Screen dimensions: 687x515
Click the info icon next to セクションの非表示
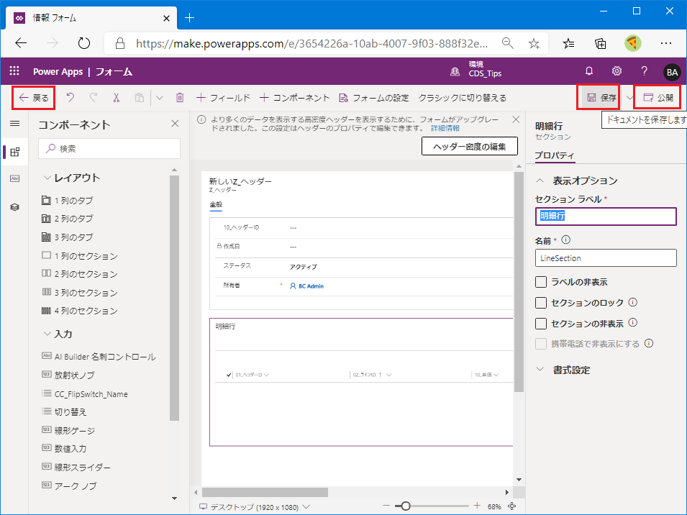[x=632, y=322]
